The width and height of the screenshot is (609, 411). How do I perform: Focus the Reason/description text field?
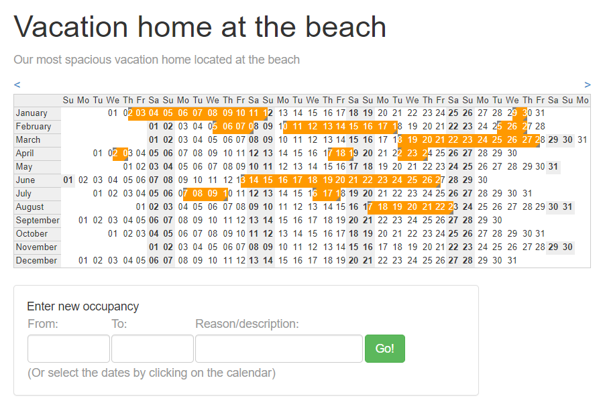[x=279, y=349]
